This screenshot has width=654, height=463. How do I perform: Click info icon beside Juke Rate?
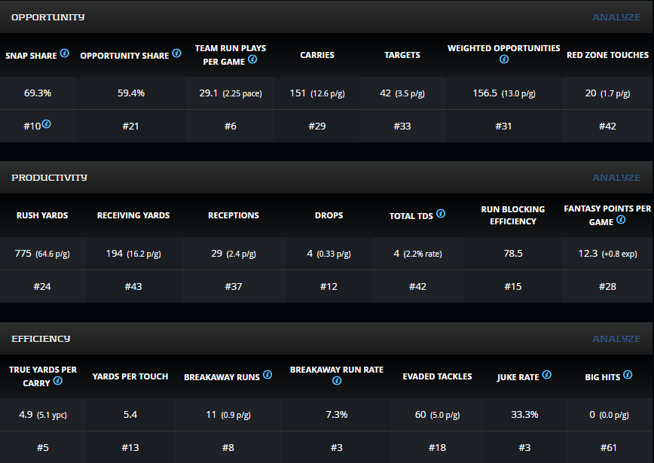click(x=547, y=376)
